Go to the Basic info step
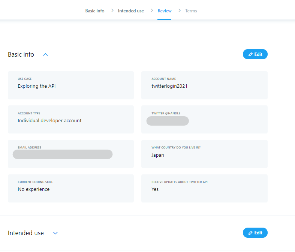This screenshot has height=252, width=295. coord(95,11)
